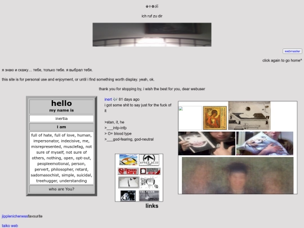Click the '>stan, it, he' line
Viewport: 304px width, 228px height.
click(x=114, y=122)
